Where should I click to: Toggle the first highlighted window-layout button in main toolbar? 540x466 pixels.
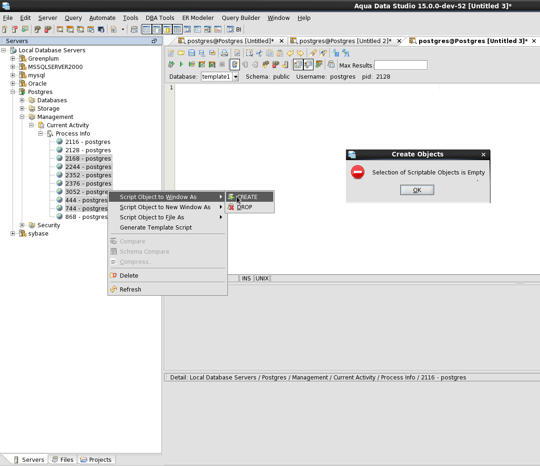146,29
